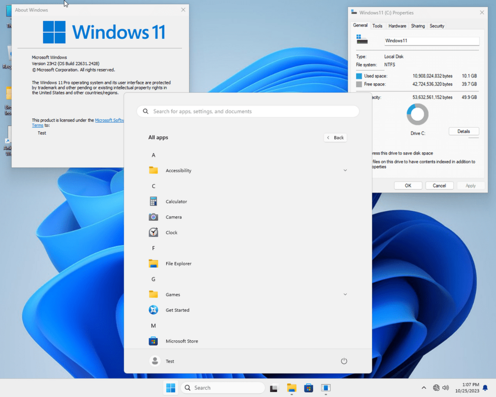496x397 pixels.
Task: Click the magnifier icon in Start search box
Action: [145, 111]
